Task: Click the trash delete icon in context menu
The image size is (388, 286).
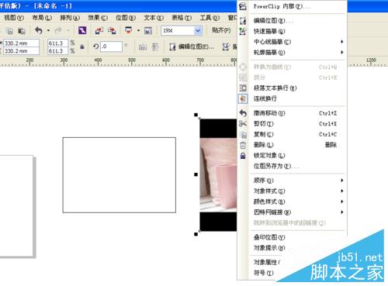Action: click(x=243, y=145)
